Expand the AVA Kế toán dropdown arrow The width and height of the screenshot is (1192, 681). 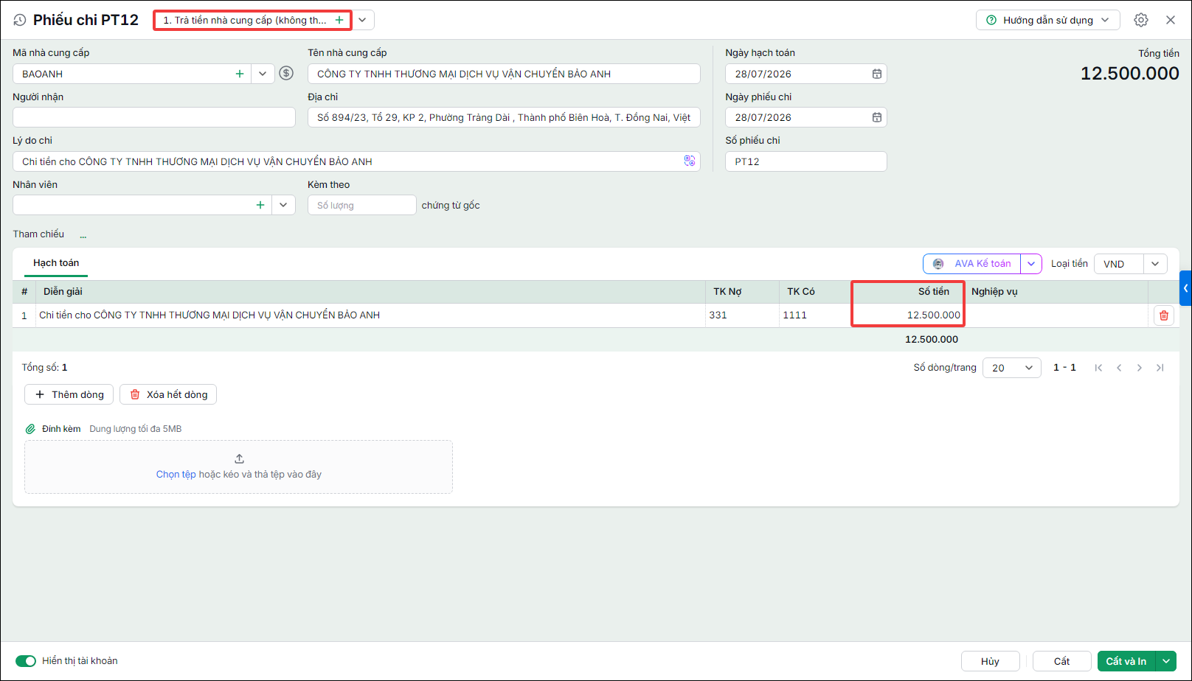click(1031, 264)
